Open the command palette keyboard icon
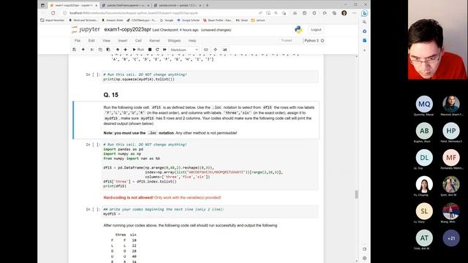 tap(206, 50)
